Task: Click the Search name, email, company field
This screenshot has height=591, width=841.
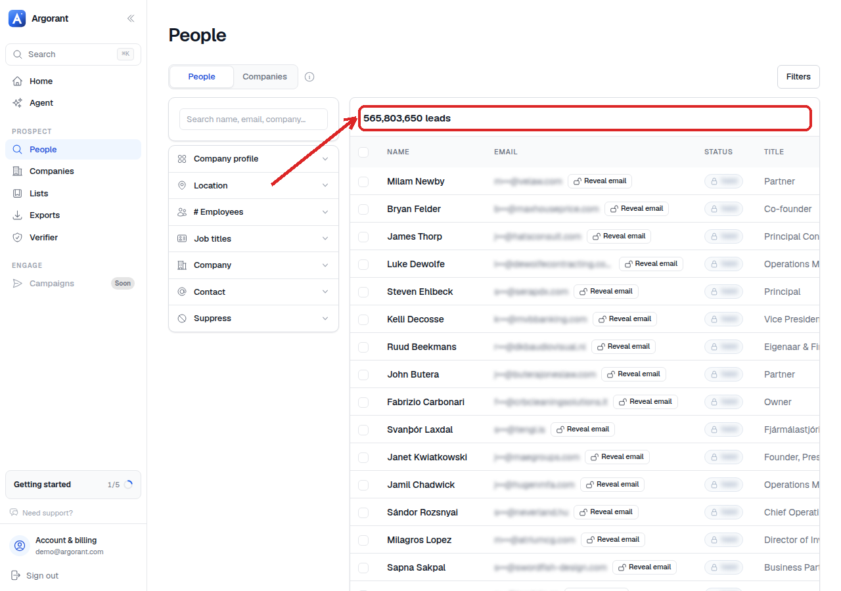Action: click(254, 120)
